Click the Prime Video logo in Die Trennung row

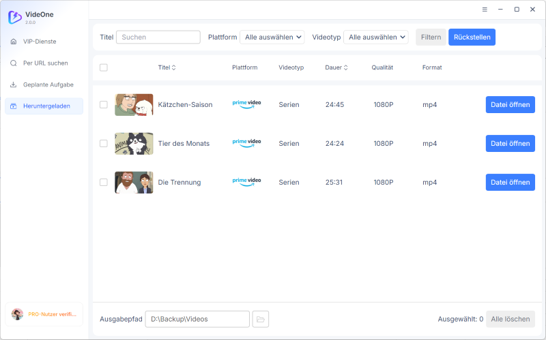click(x=246, y=182)
